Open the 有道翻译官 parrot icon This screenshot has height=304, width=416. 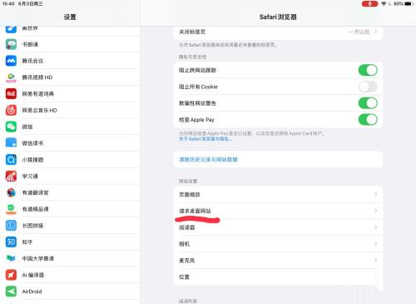11,192
